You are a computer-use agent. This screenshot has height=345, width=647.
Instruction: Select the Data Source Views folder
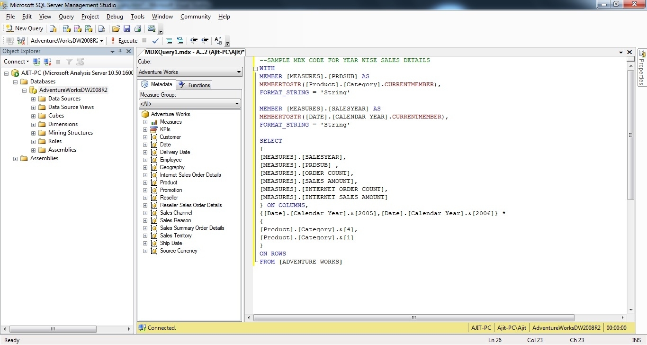(x=71, y=107)
